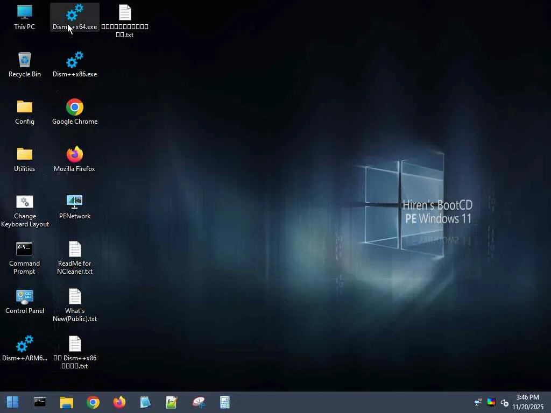The width and height of the screenshot is (551, 413).
Task: Select the unreadable-named .txt file at top
Action: click(x=125, y=21)
